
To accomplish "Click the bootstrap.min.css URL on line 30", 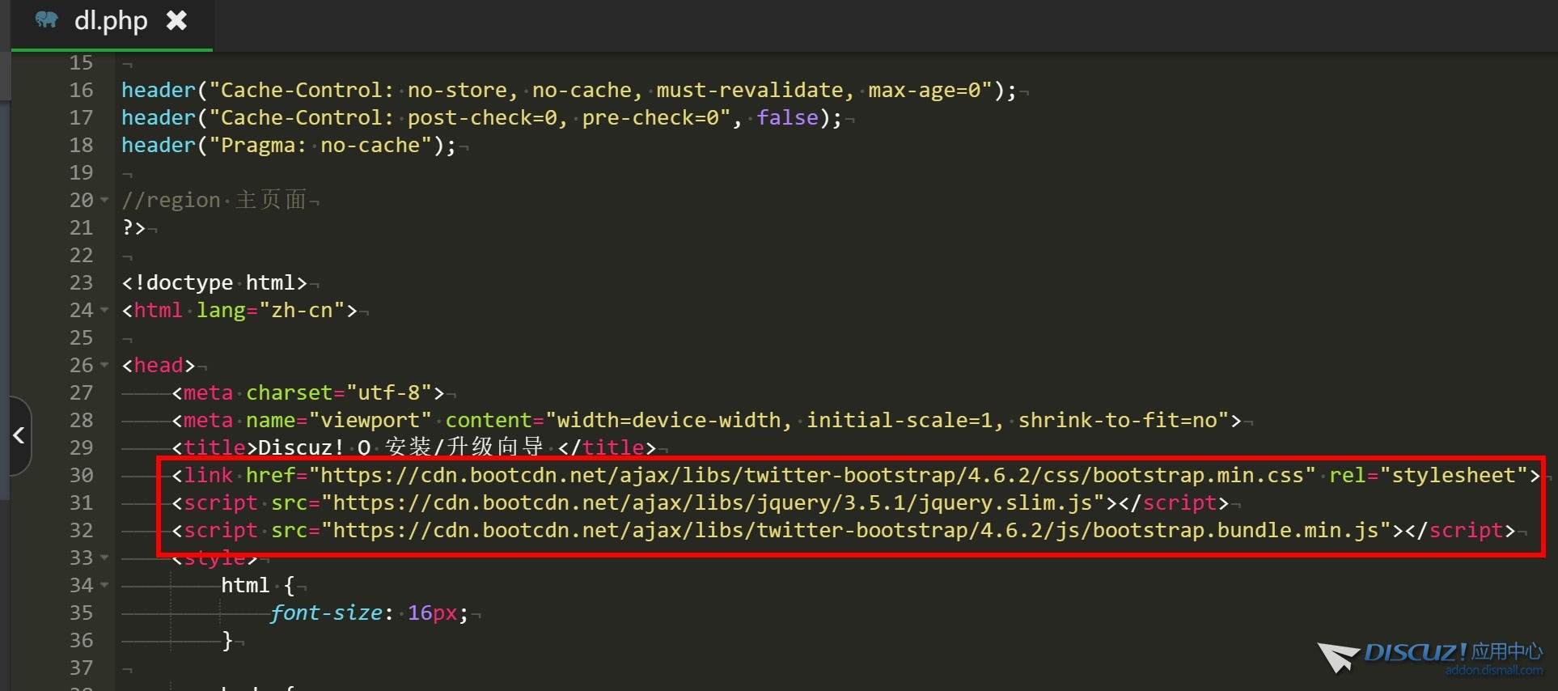I will point(812,475).
